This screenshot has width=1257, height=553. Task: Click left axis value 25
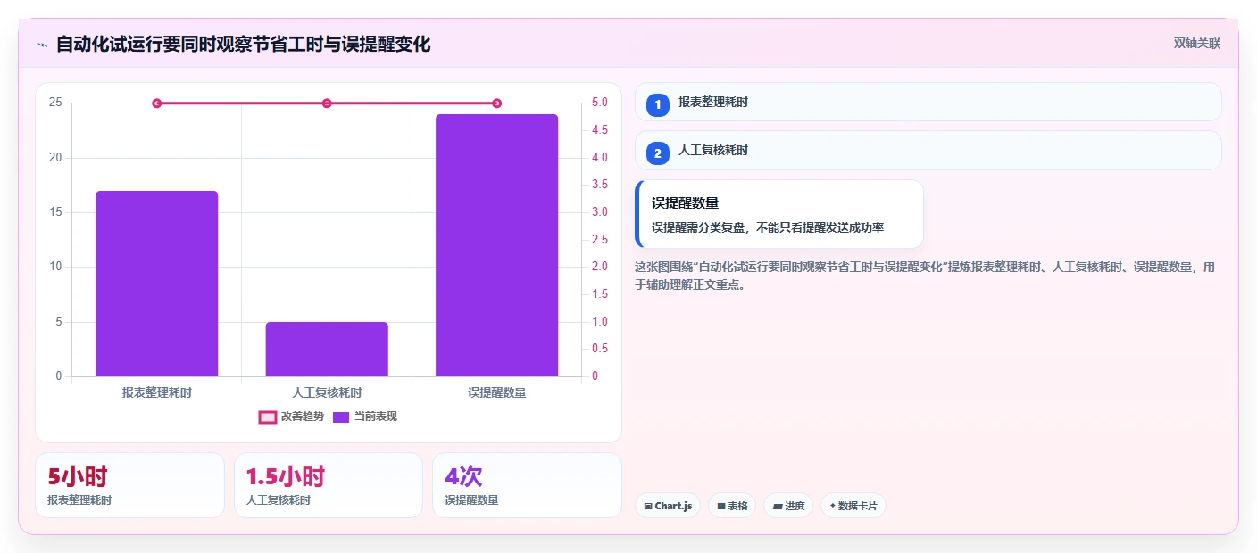[x=55, y=103]
